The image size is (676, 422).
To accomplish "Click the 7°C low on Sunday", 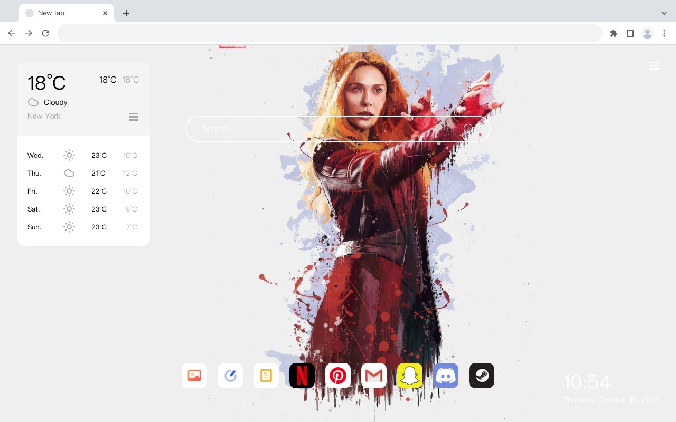I will click(x=132, y=227).
